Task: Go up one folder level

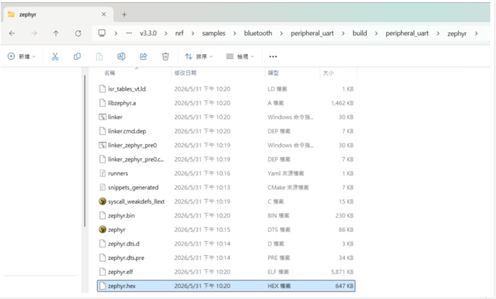Action: [56, 33]
